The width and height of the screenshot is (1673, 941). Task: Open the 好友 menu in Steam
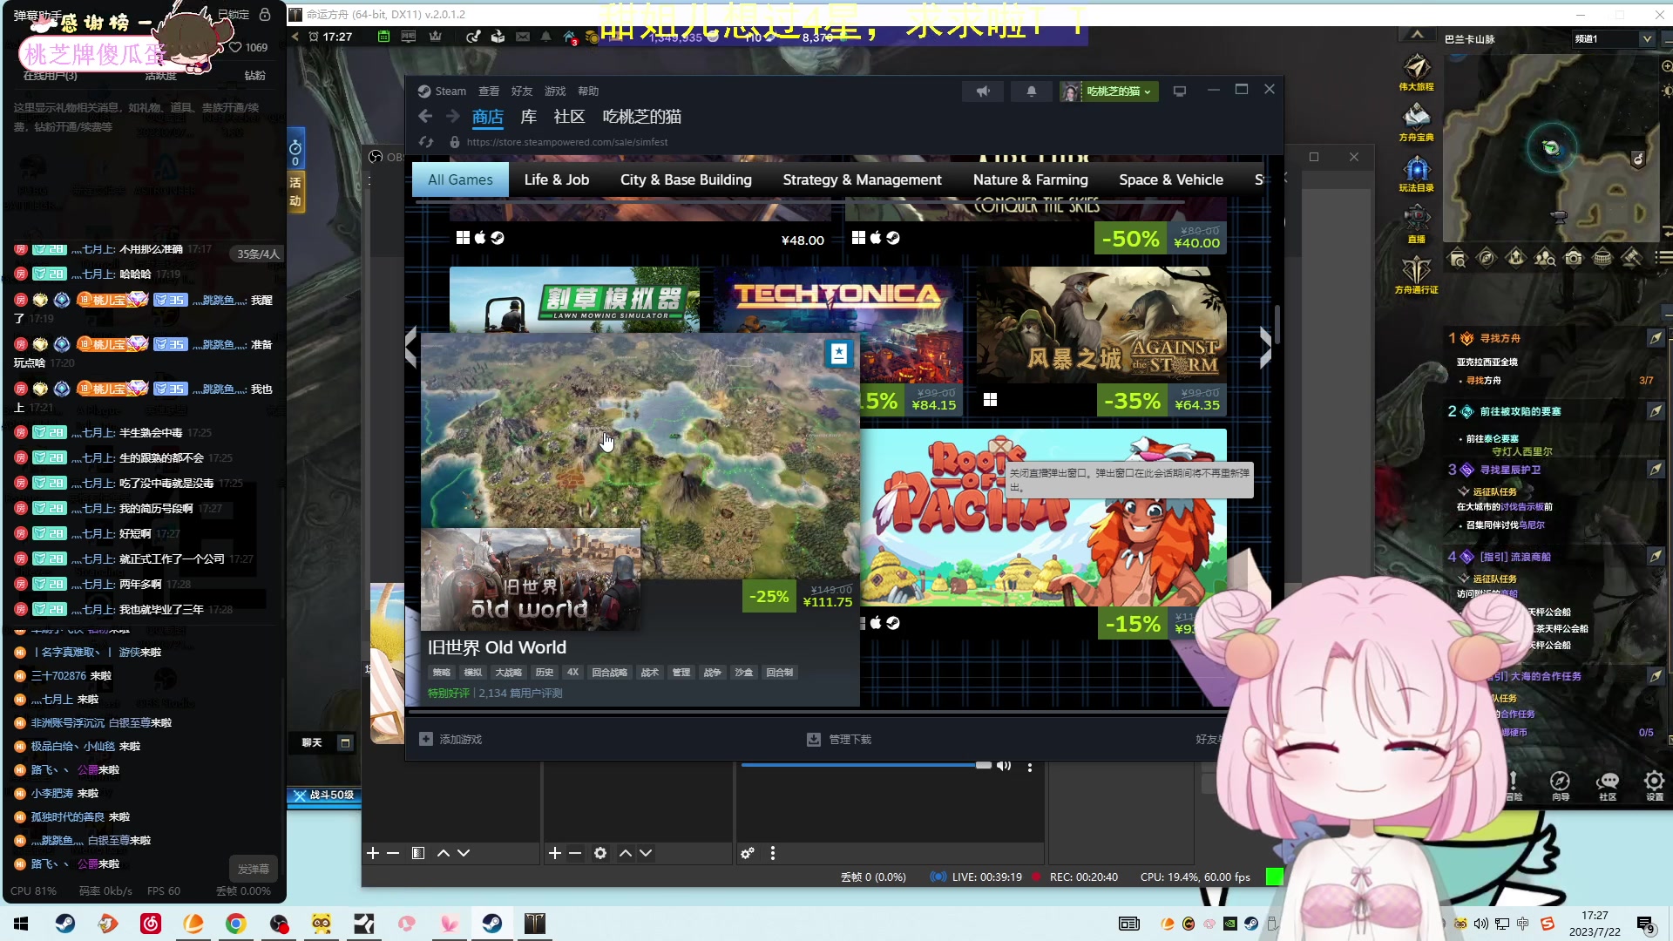[522, 91]
